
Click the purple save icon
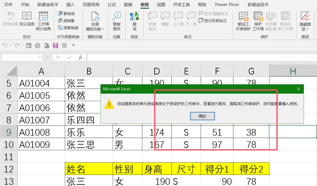point(55,46)
